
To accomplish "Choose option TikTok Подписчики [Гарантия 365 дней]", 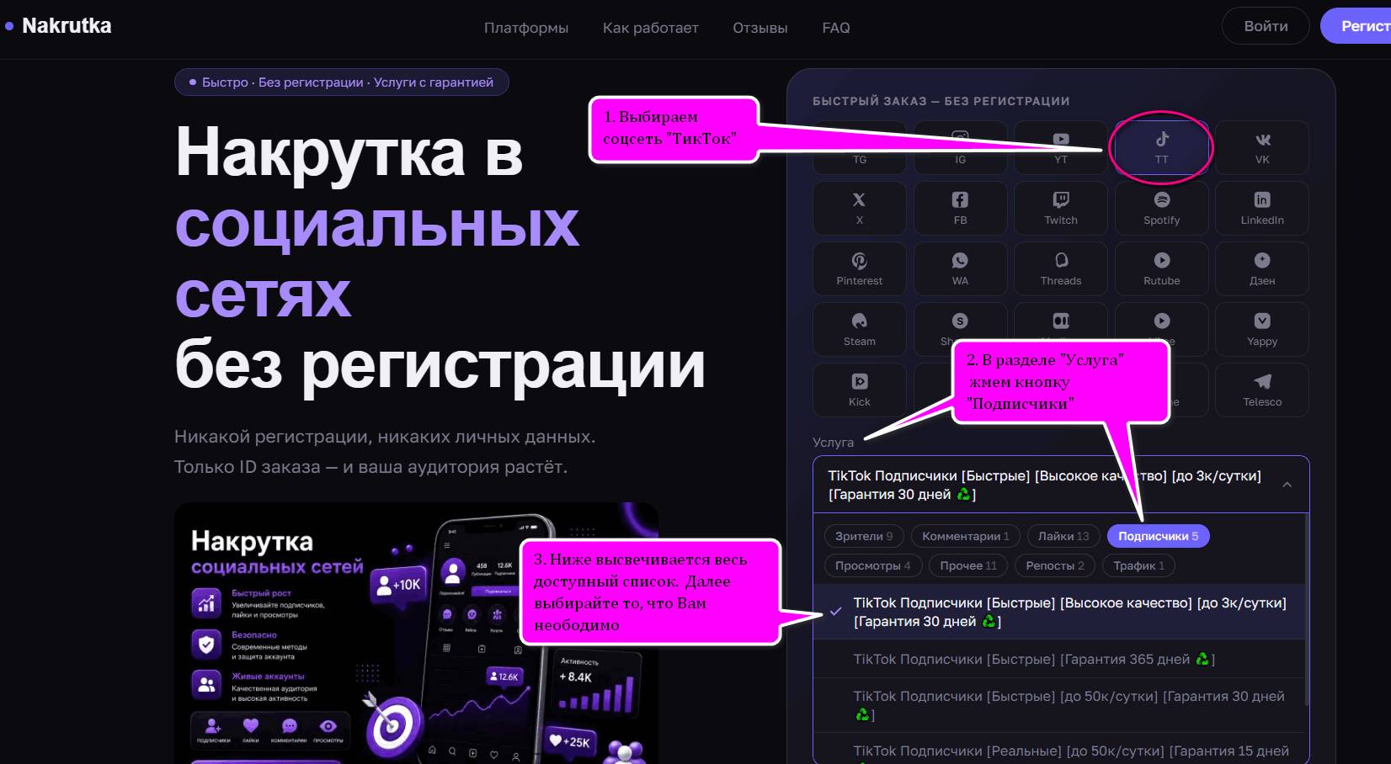I will click(x=1059, y=659).
